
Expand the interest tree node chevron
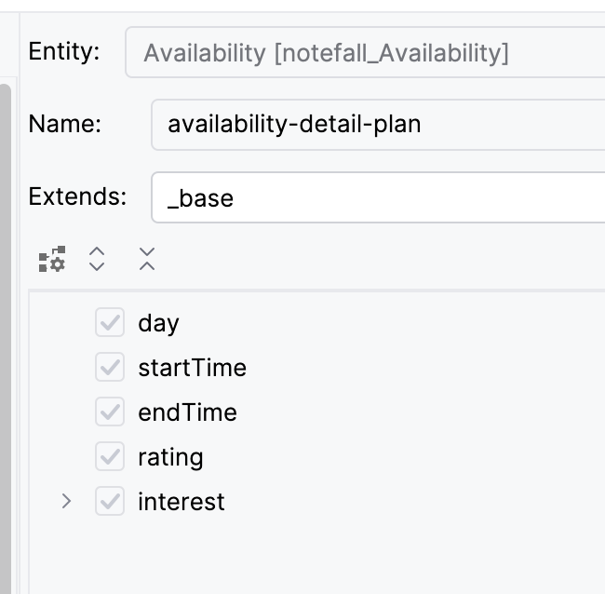coord(66,501)
